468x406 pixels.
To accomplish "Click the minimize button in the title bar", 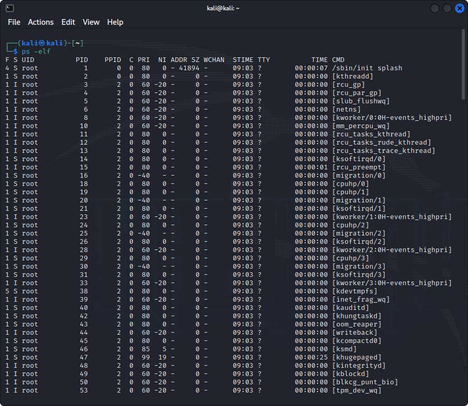I will click(x=435, y=8).
